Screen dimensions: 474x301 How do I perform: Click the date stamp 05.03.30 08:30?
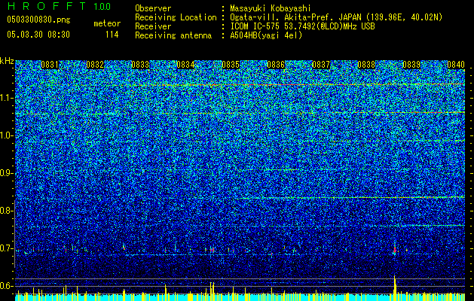click(x=38, y=35)
